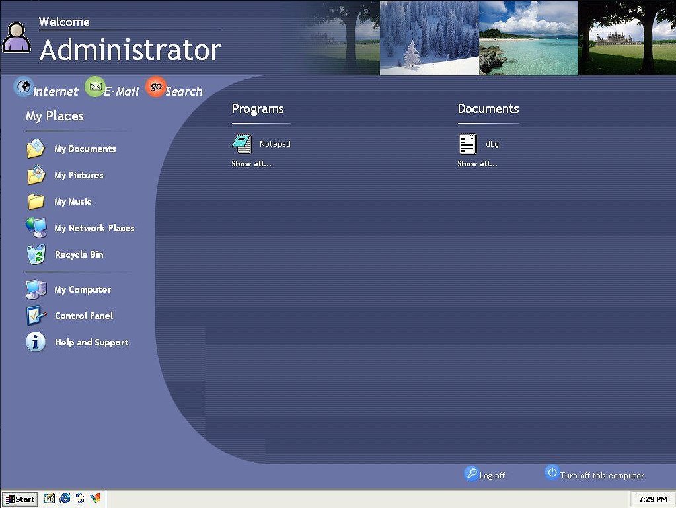The width and height of the screenshot is (676, 508).
Task: Open the My Documents folder icon
Action: (x=36, y=149)
